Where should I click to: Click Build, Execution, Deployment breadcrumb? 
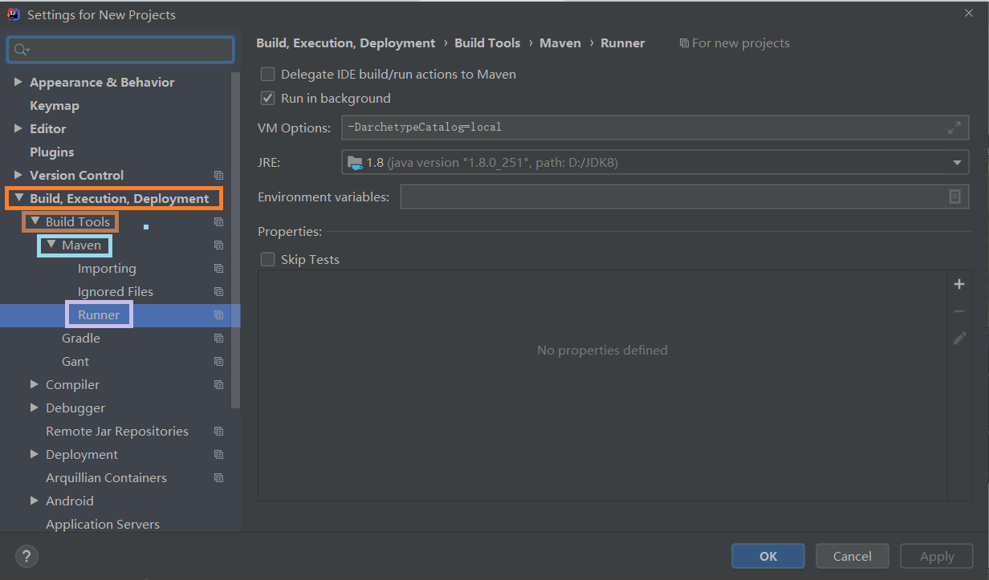click(346, 43)
